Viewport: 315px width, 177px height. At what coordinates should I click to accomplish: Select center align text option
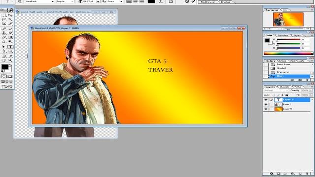tap(135, 1)
